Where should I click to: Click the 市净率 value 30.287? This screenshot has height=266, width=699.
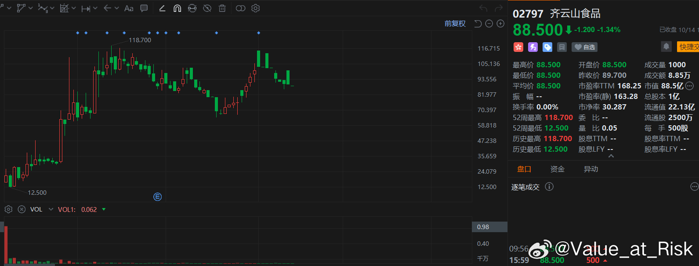pos(614,107)
